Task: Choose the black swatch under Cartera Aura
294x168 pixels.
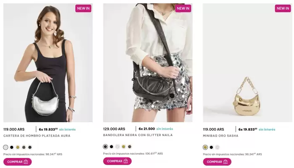Action: pyautogui.click(x=12, y=147)
